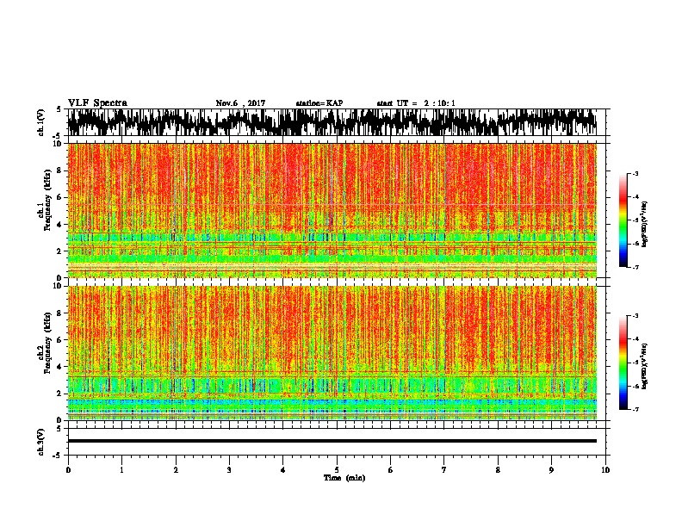This screenshot has width=682, height=527.
Task: Click the ch.2 spectrogram color bar
Action: pos(623,363)
